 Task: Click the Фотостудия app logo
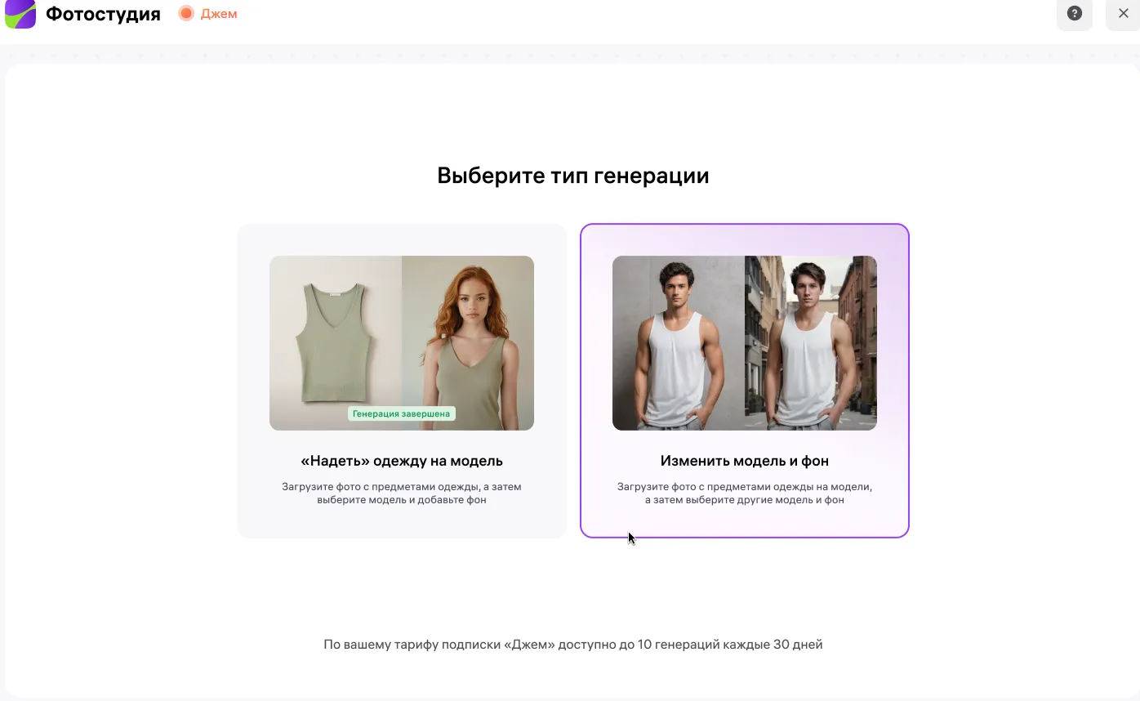20,14
